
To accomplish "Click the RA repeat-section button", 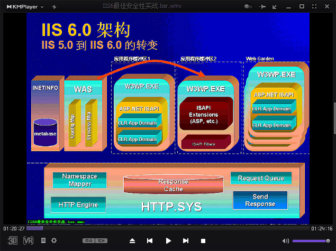I will pyautogui.click(x=89, y=241).
